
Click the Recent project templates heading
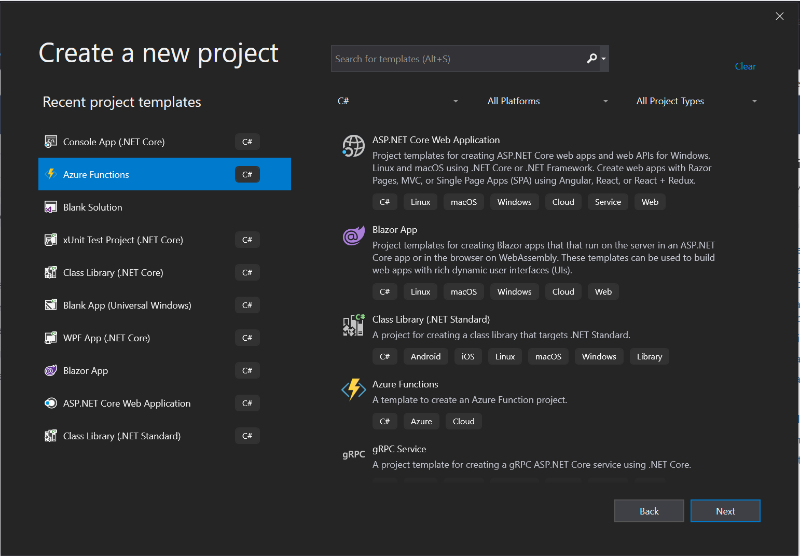pos(122,102)
